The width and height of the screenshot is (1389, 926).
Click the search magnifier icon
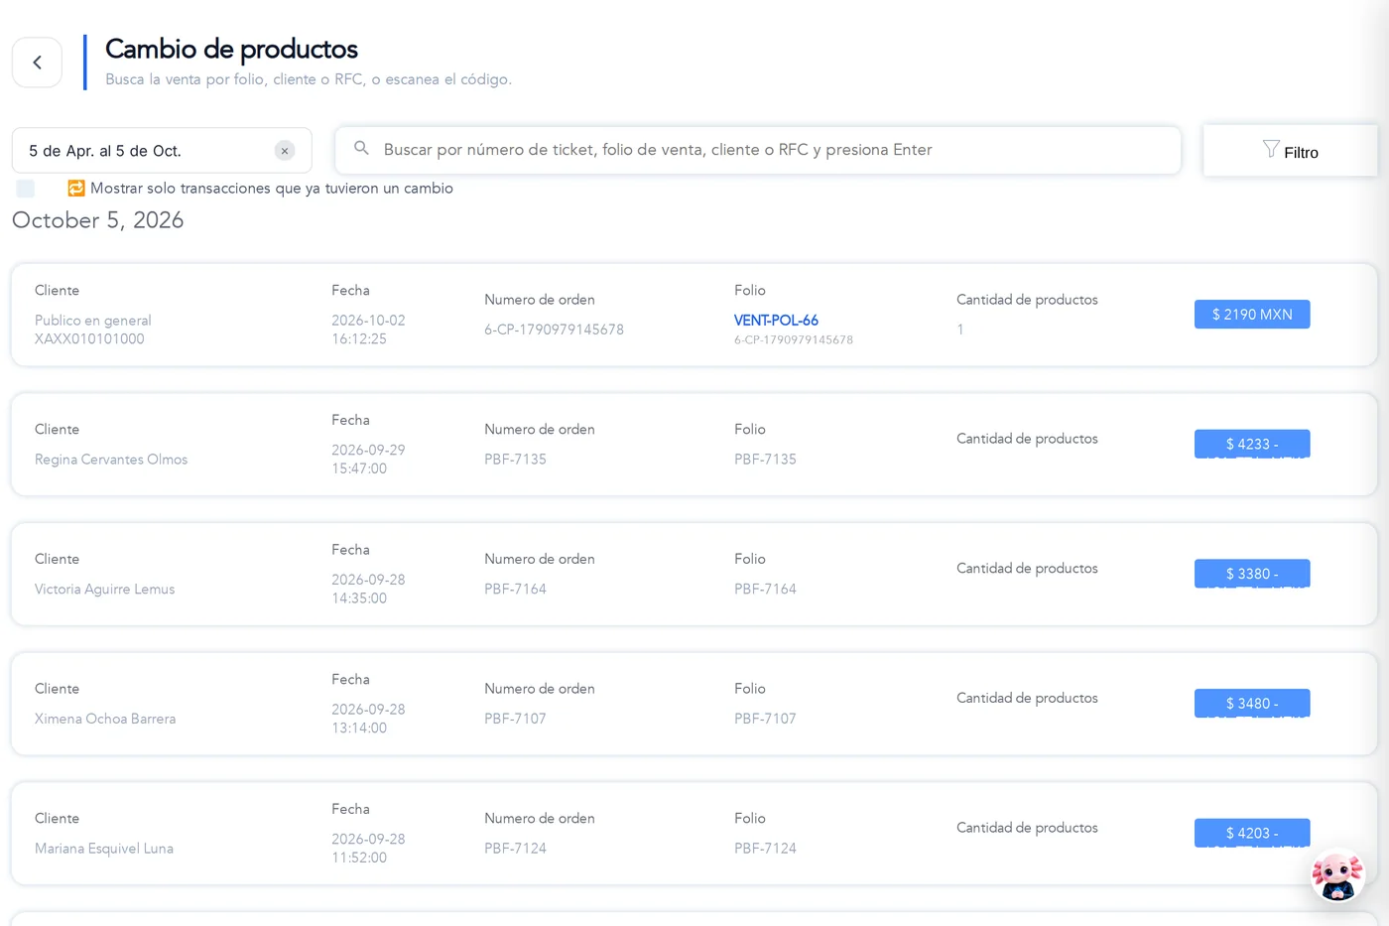[x=362, y=149]
